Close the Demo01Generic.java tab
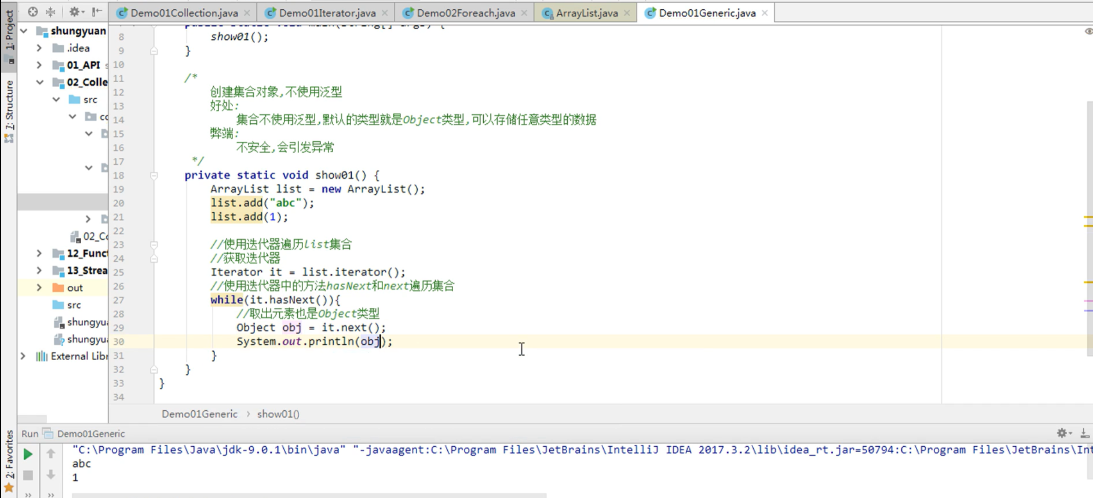Image resolution: width=1093 pixels, height=498 pixels. tap(765, 13)
